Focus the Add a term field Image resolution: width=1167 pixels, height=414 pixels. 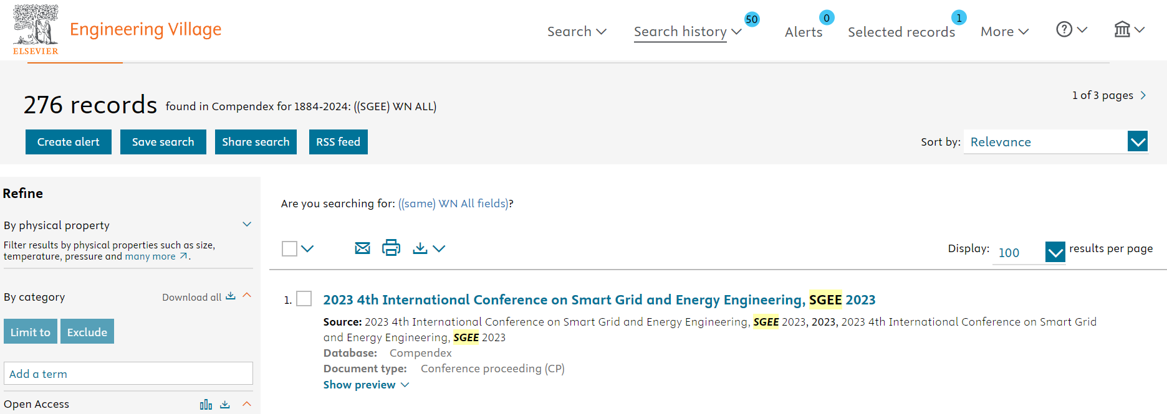(128, 374)
